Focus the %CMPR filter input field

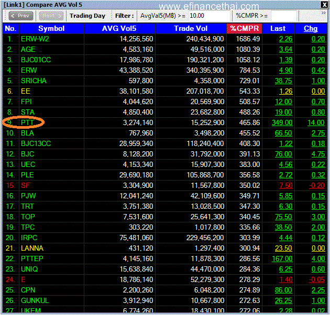pos(284,16)
